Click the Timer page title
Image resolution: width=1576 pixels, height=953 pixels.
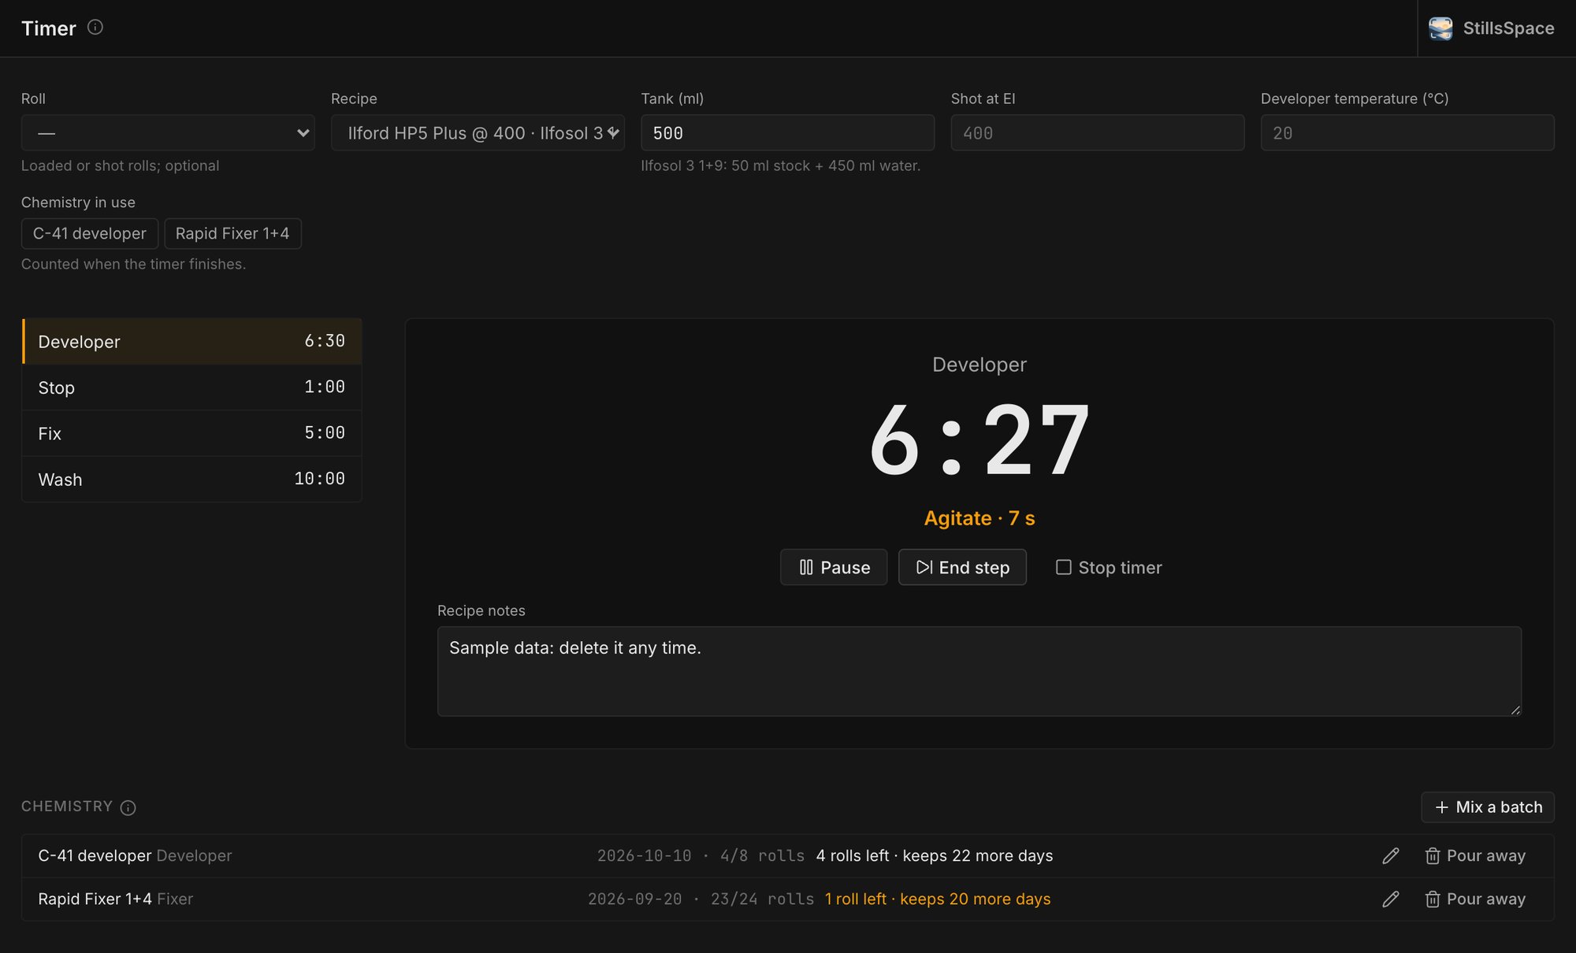49,28
